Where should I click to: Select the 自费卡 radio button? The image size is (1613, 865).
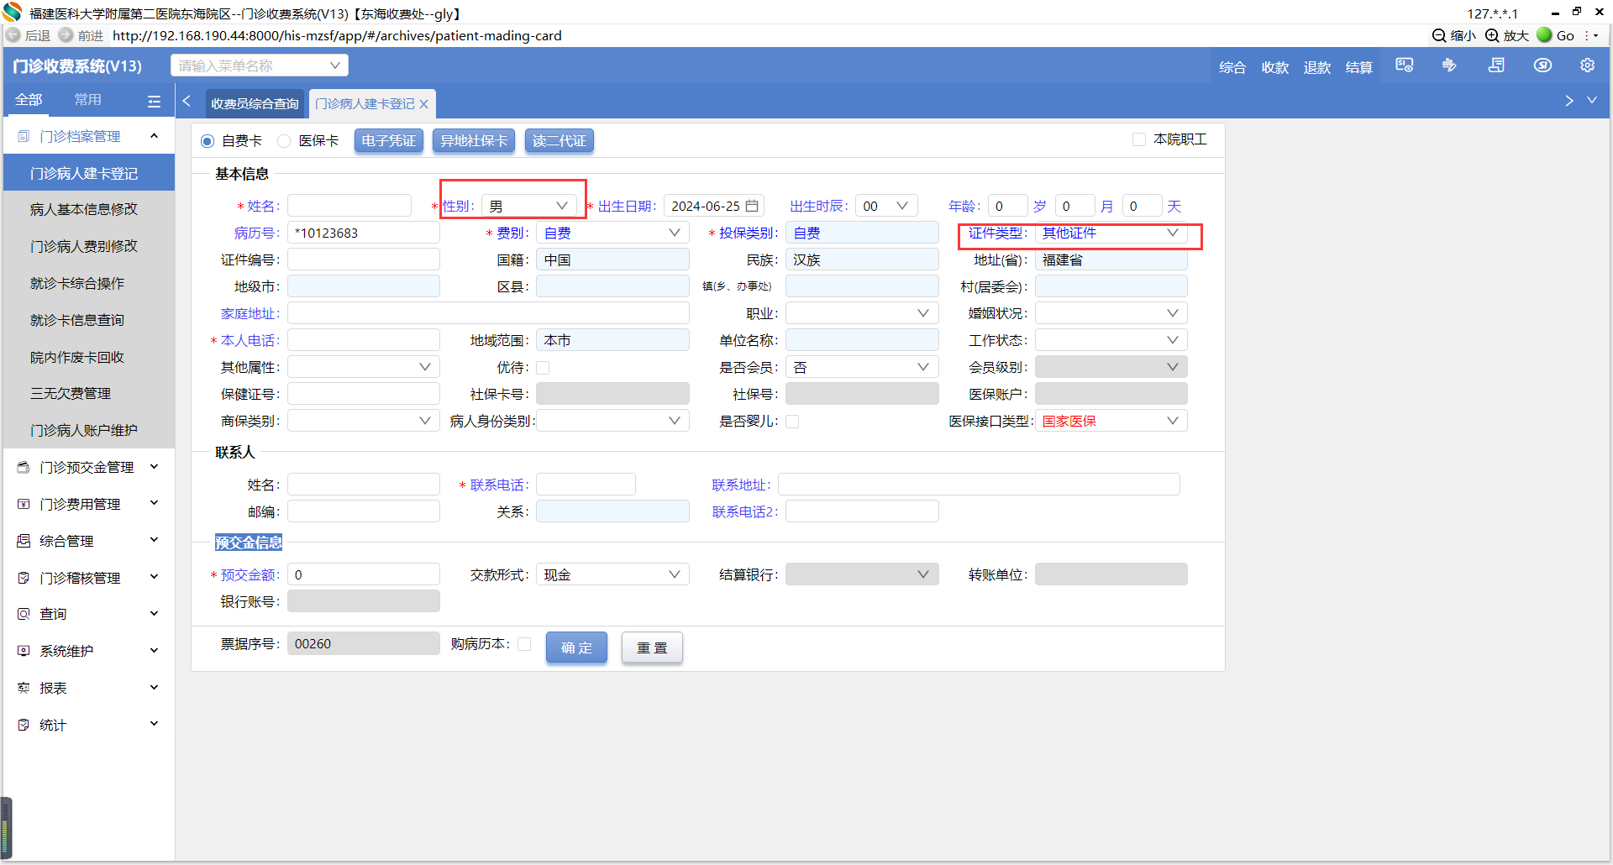(x=208, y=141)
